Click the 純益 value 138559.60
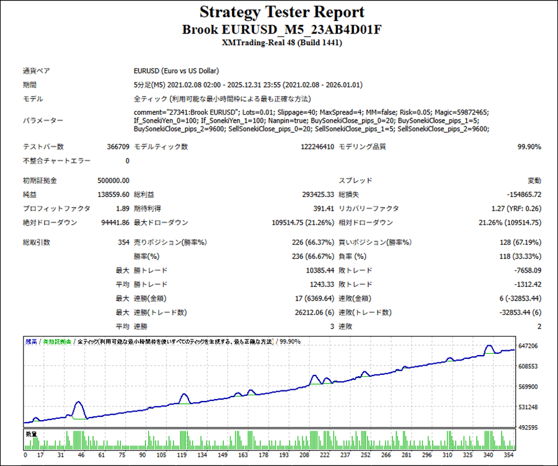The width and height of the screenshot is (558, 466). click(114, 195)
